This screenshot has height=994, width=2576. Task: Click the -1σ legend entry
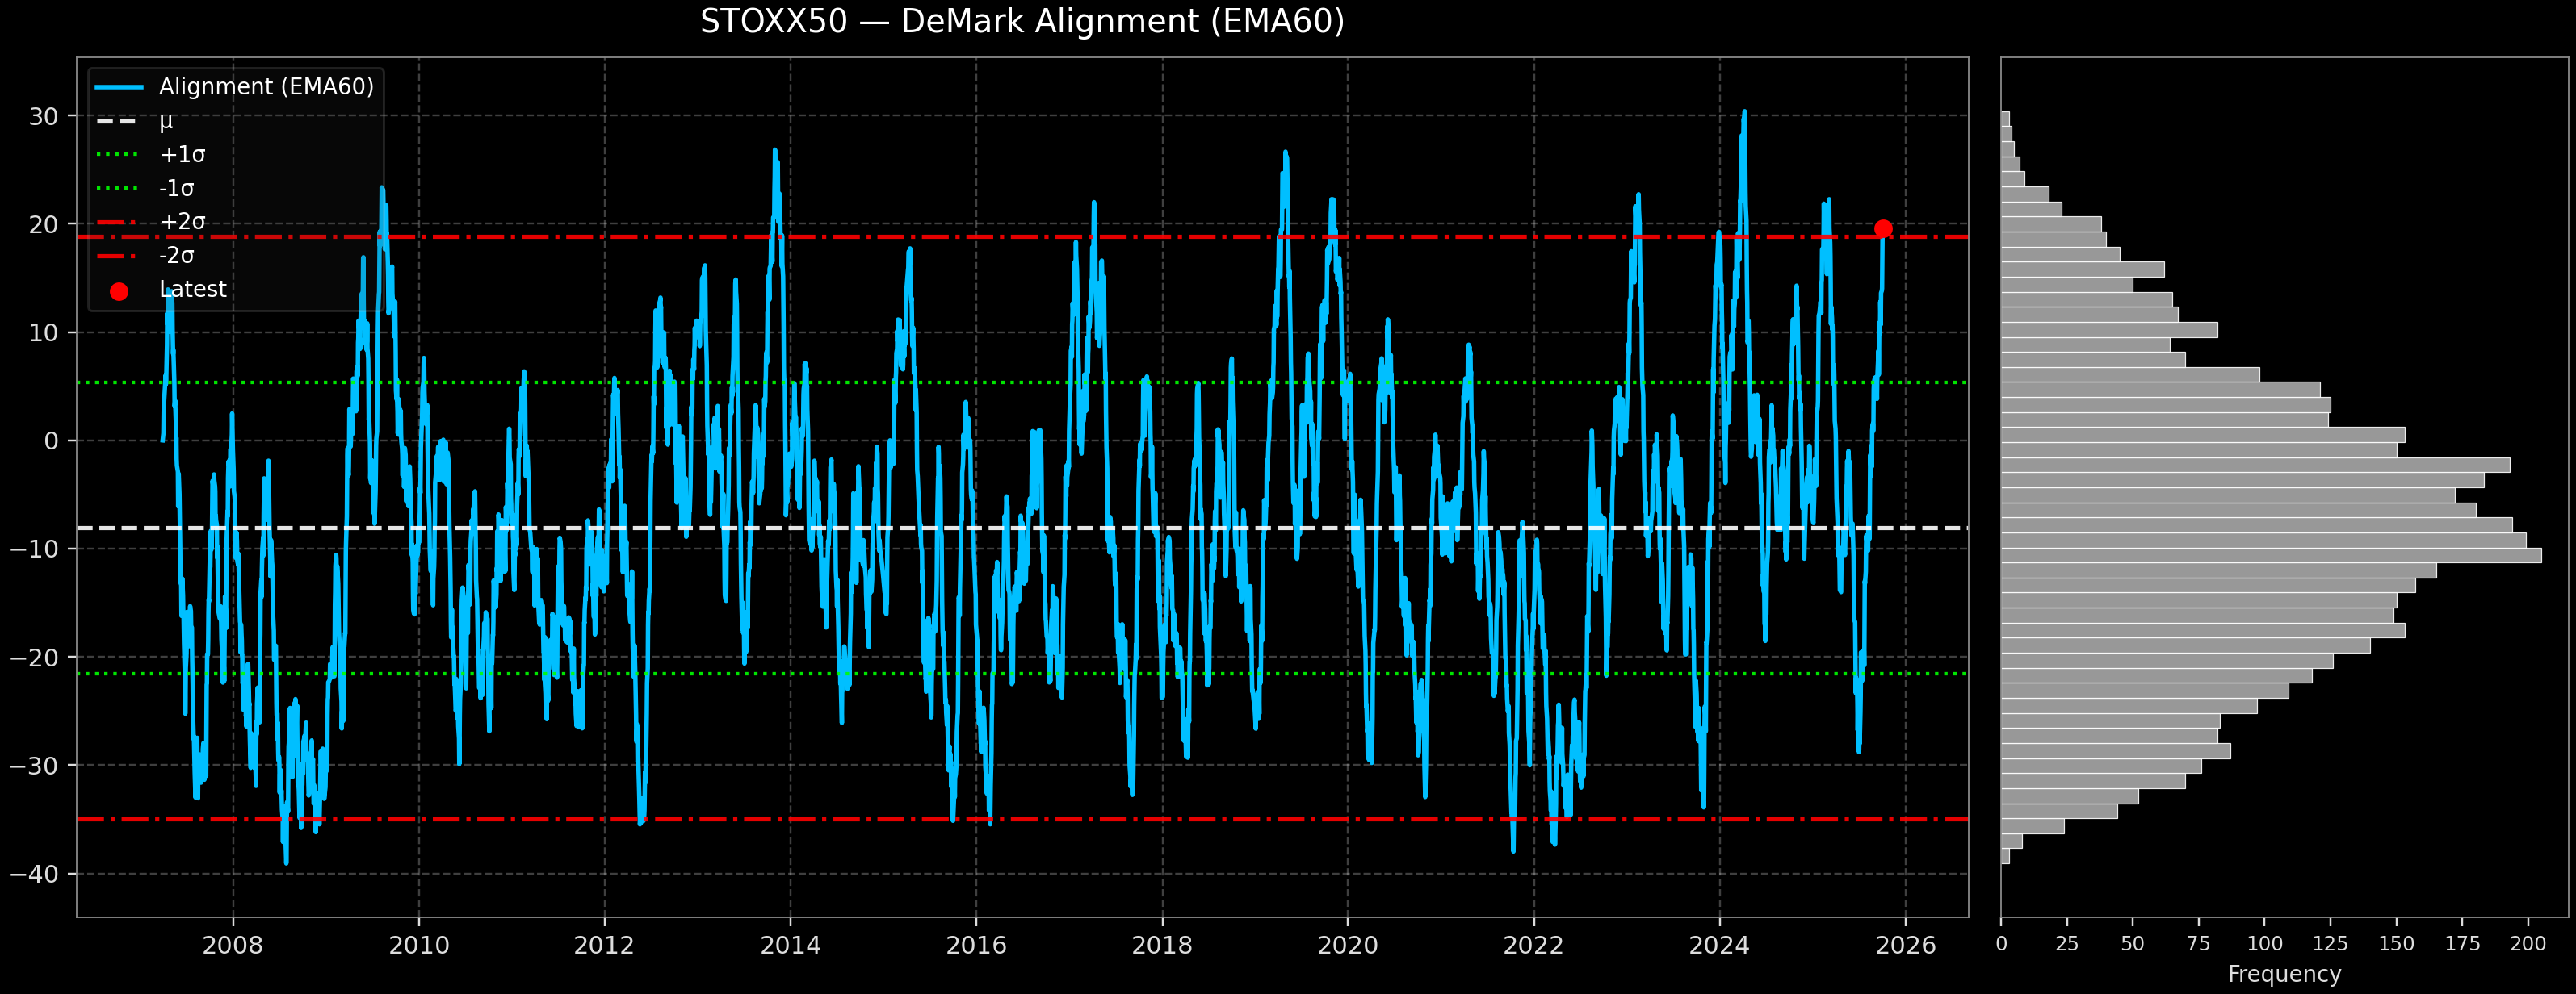[x=177, y=188]
